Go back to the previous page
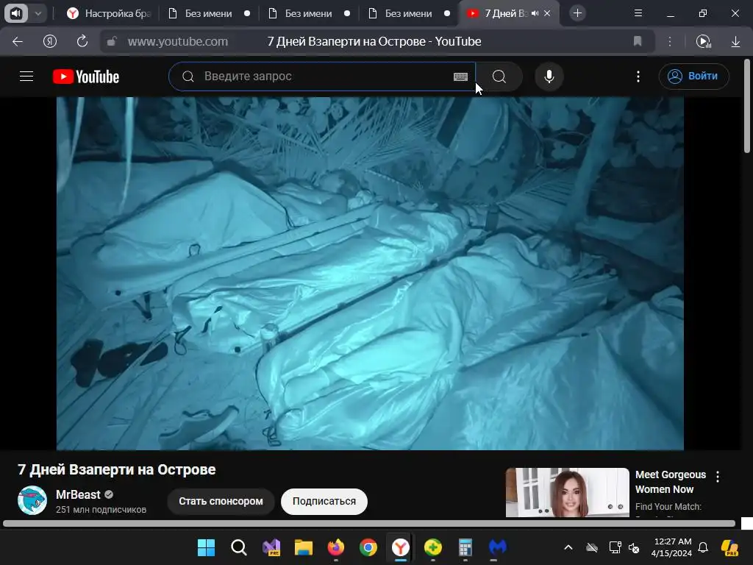753x565 pixels. [18, 41]
